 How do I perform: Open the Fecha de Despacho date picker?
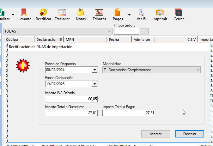pos(94,70)
